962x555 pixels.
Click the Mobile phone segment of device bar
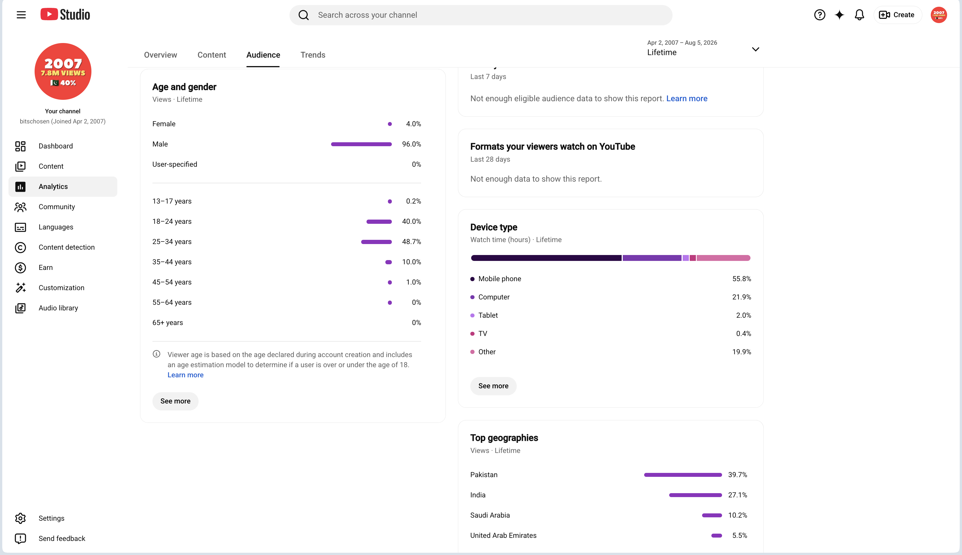pyautogui.click(x=546, y=258)
